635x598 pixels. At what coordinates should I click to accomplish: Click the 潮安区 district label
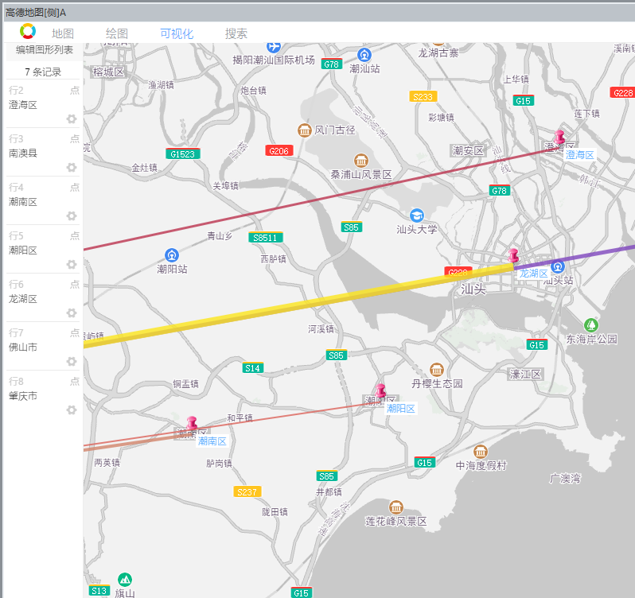(468, 151)
